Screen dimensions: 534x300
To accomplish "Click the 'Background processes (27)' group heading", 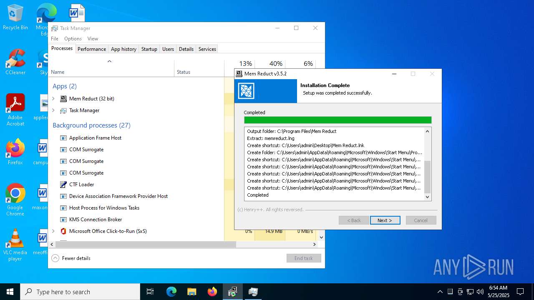I will click(91, 125).
